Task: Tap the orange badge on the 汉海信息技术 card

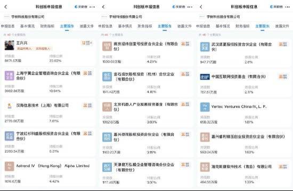Action: (88, 106)
